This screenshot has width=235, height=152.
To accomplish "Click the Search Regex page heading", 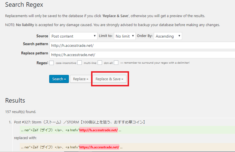I will [24, 5].
